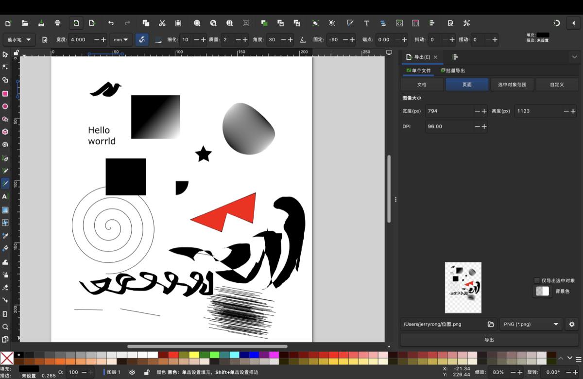
Task: Select the Star and Polygon tool
Action: pos(5,119)
